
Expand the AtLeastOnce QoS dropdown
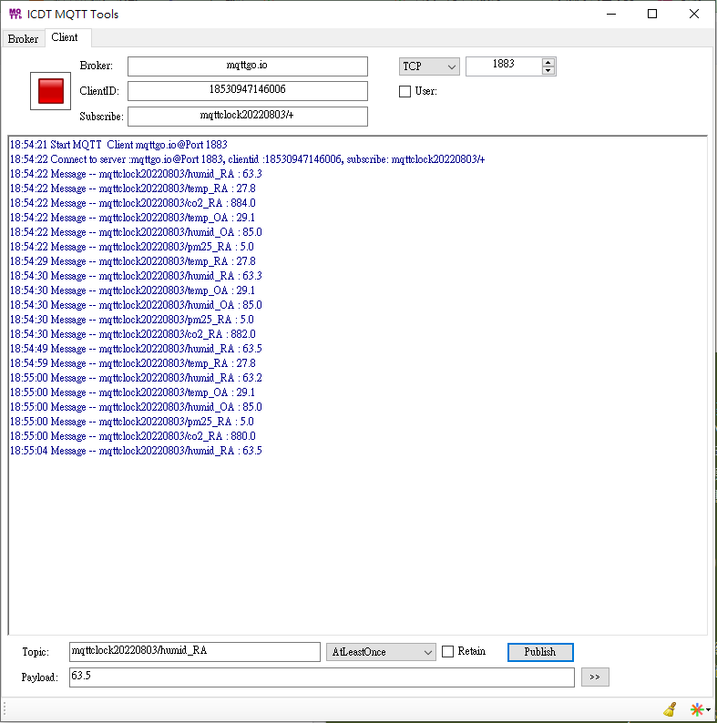381,652
